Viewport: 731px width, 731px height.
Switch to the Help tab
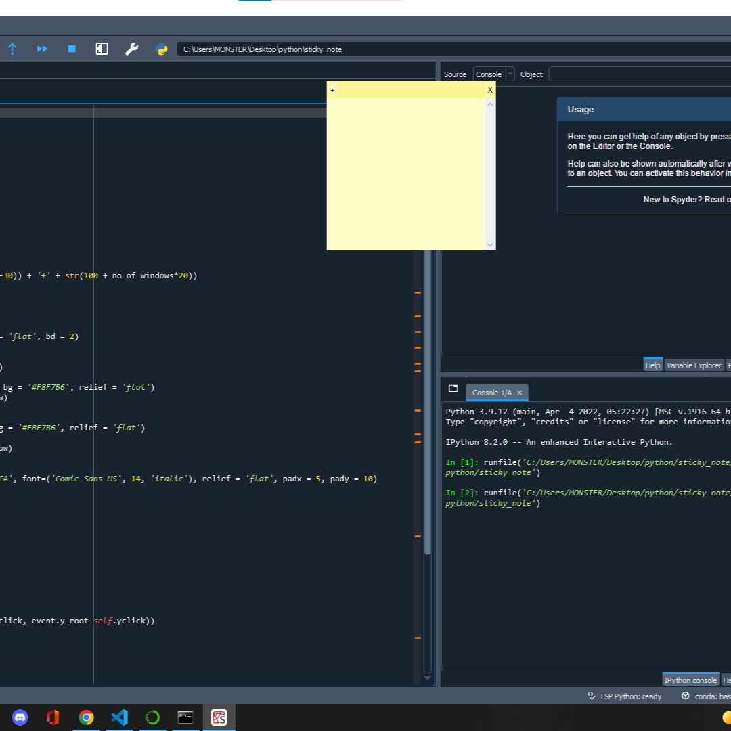click(x=652, y=365)
